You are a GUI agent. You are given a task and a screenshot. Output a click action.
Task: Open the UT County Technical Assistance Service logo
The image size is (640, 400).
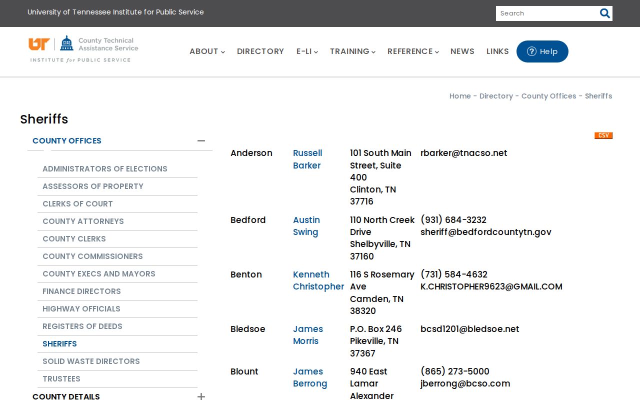click(83, 49)
